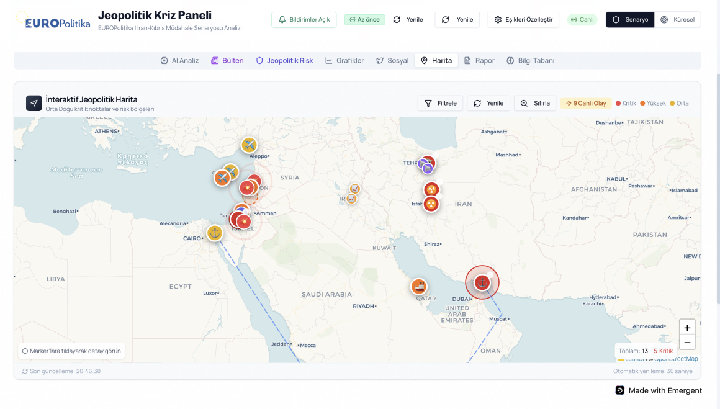Toggle the Bildirimler Açık notifications button
This screenshot has height=409, width=720.
click(x=304, y=20)
